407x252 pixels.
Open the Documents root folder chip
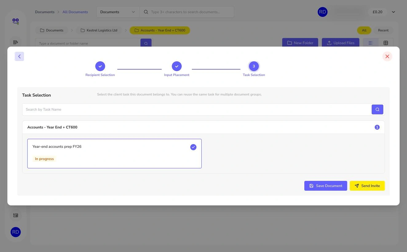[x=52, y=30]
